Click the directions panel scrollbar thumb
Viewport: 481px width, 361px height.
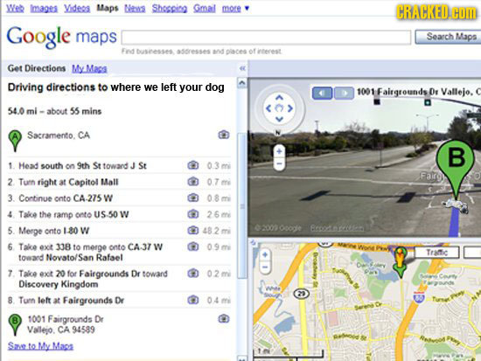point(242,205)
